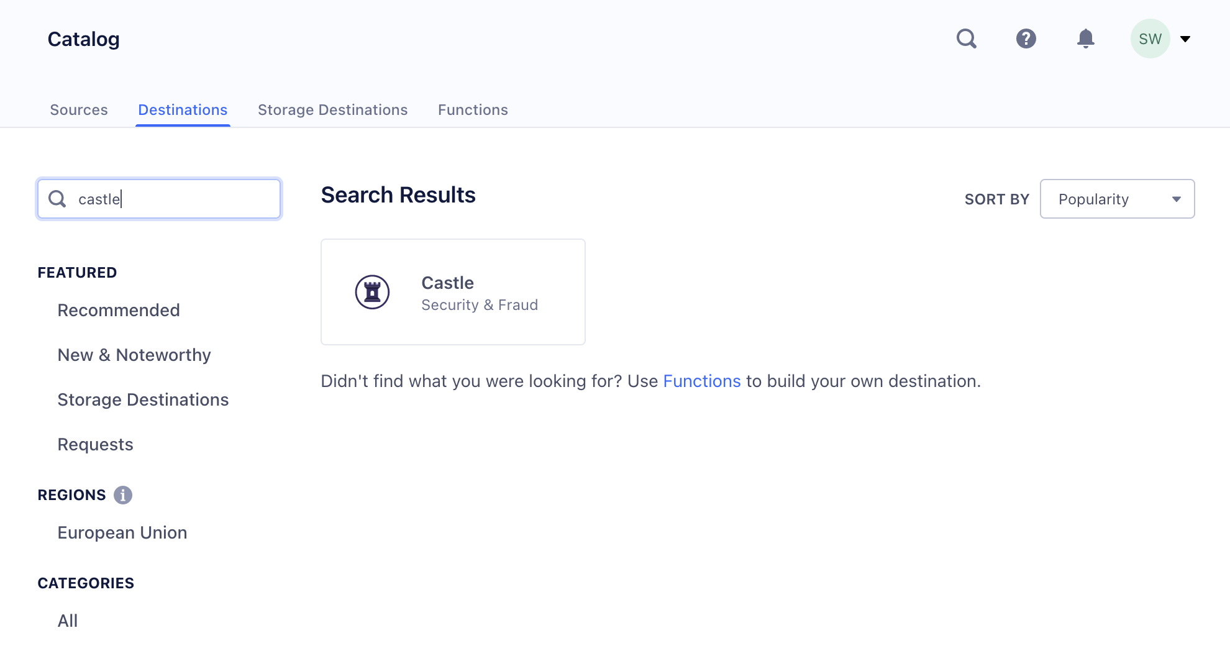
Task: Filter by European Union region
Action: click(x=122, y=532)
